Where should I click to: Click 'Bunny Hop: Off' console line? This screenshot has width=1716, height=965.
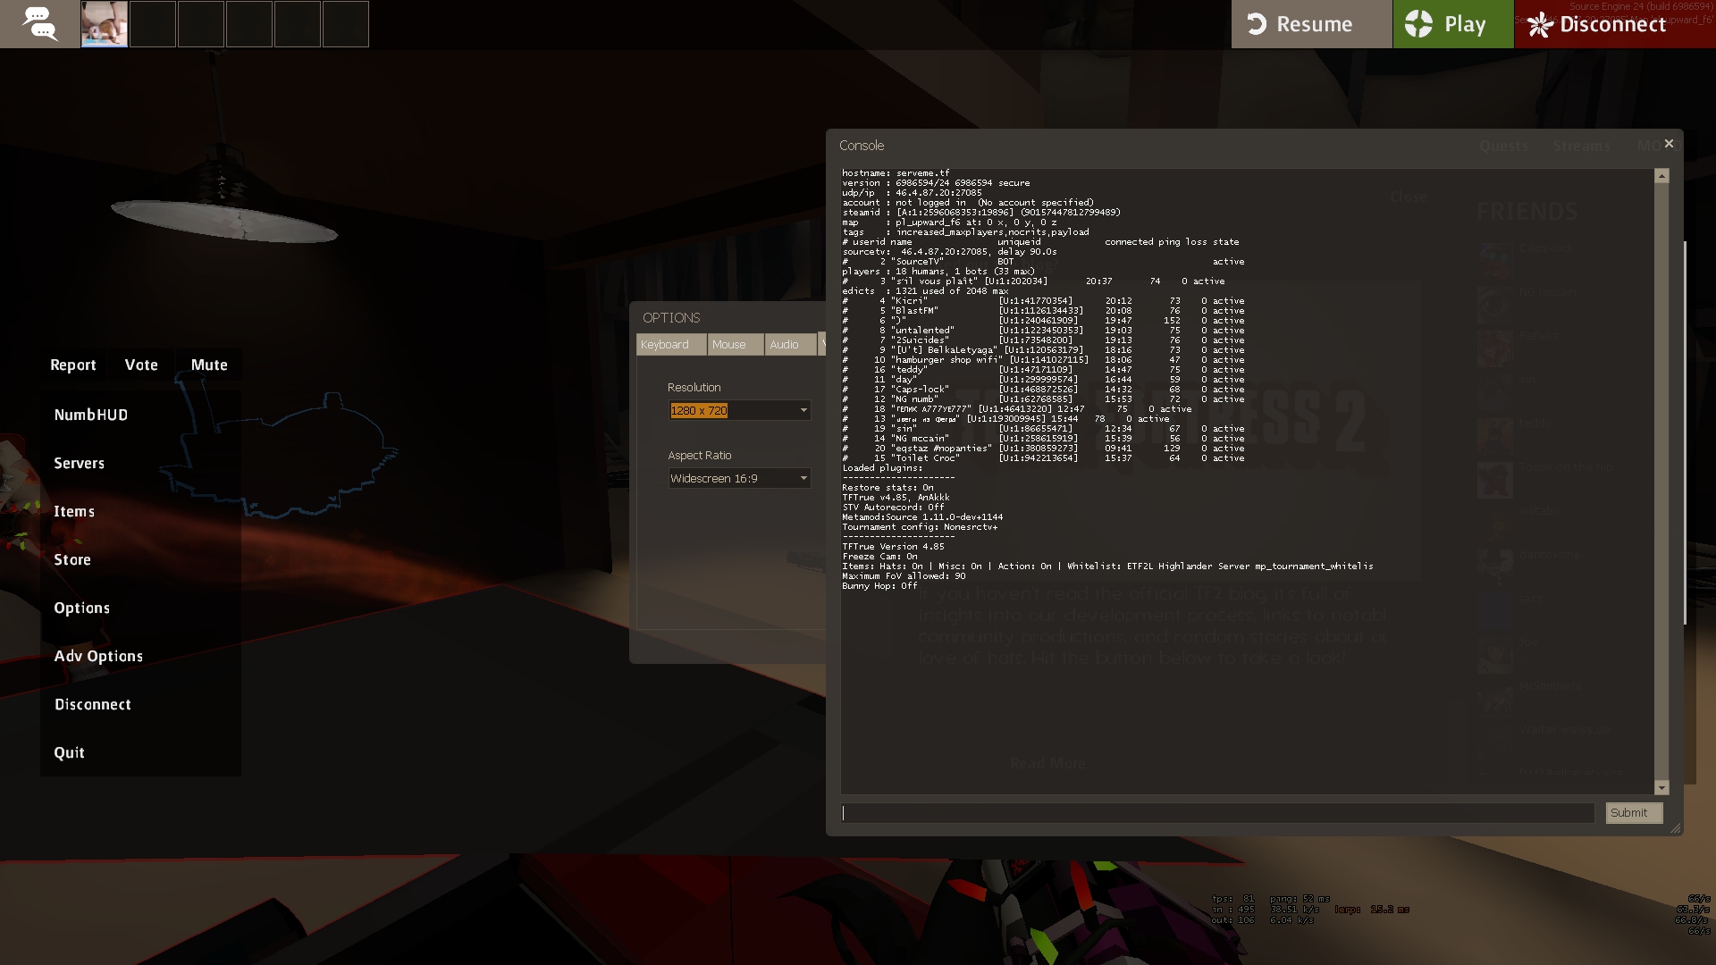click(x=879, y=585)
